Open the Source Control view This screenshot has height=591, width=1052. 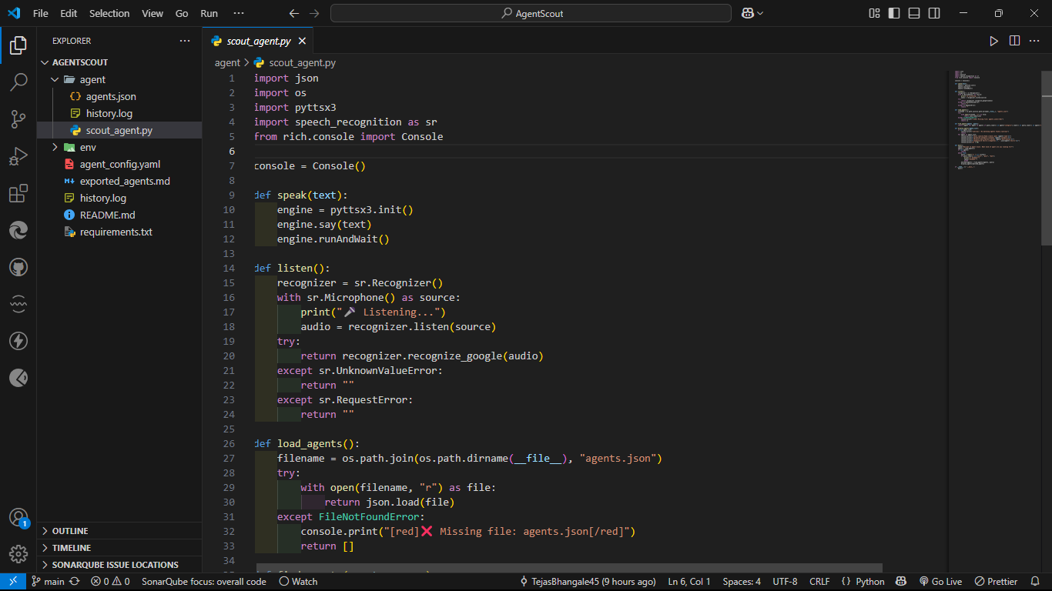[18, 119]
